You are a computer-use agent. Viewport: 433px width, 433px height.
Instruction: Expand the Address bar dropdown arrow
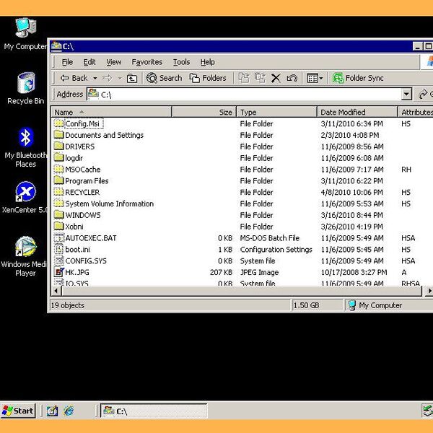(x=406, y=95)
